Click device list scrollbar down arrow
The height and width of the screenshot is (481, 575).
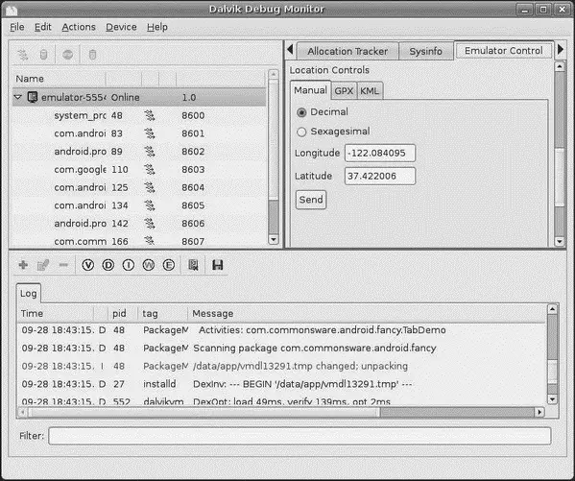pos(274,240)
